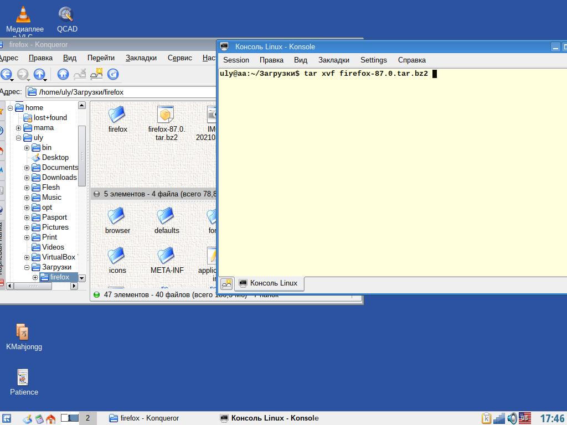Viewport: 567px width, 425px height.
Task: Open Закладки menu in Konqueror
Action: click(x=141, y=58)
